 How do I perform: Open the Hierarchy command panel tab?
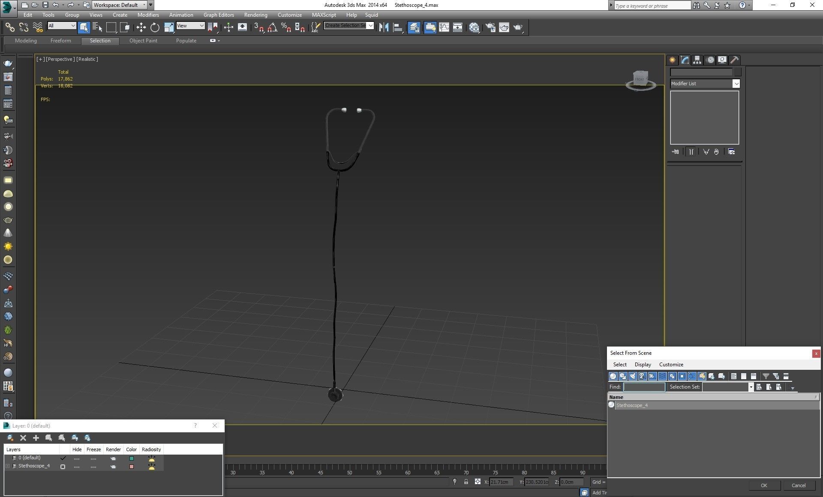[x=697, y=60]
